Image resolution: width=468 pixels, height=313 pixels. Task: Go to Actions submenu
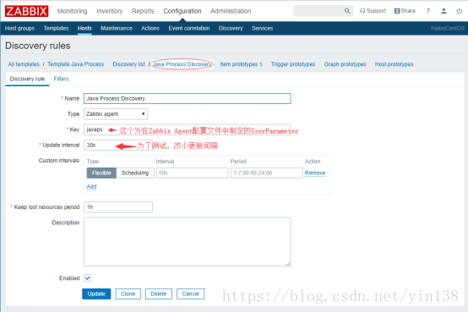click(150, 28)
